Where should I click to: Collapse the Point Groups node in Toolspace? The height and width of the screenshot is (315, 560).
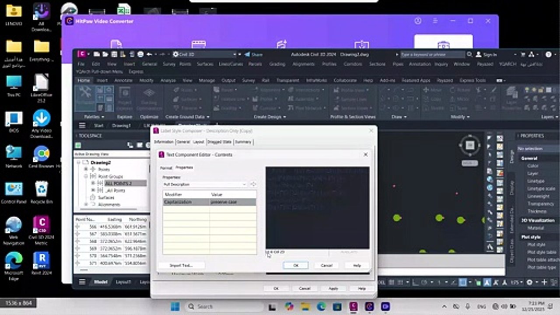point(86,176)
